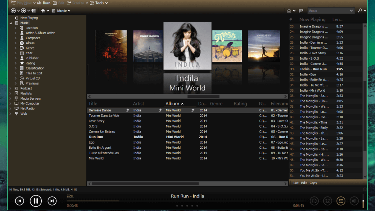375x211 pixels.
Task: Click the Classification icon in tree
Action: pos(22,68)
